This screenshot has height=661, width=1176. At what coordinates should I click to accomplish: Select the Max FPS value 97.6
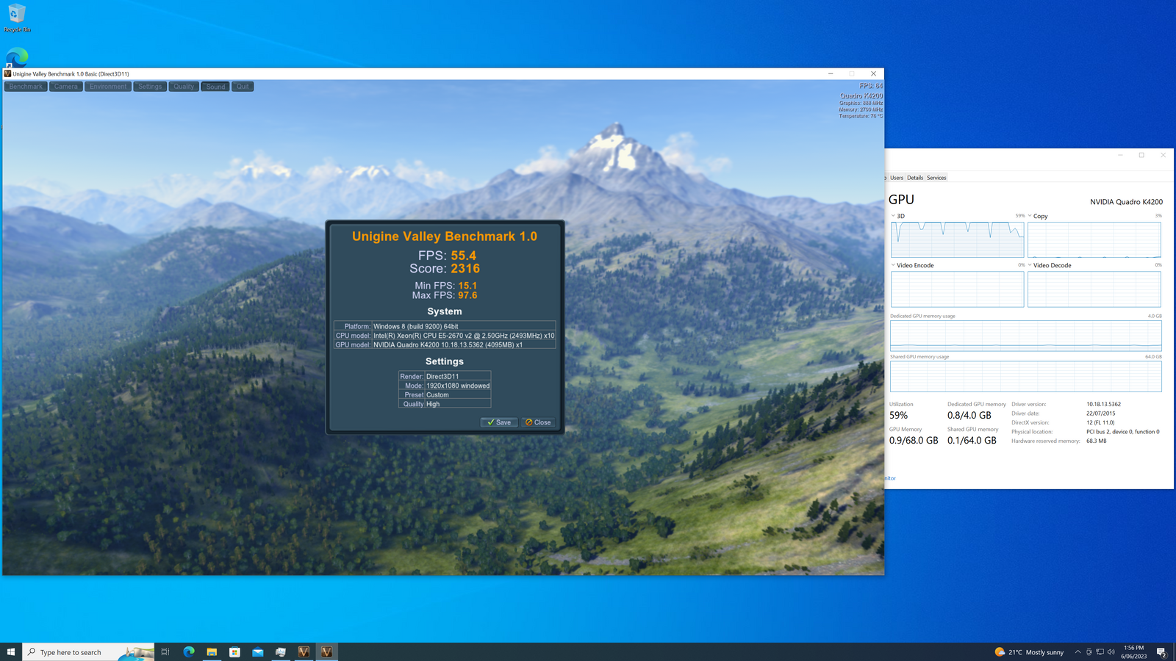click(x=467, y=295)
